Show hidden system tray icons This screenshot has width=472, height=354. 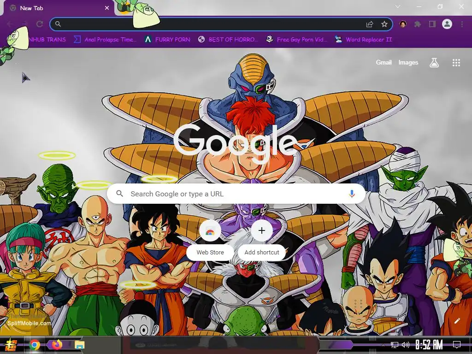tap(383, 345)
